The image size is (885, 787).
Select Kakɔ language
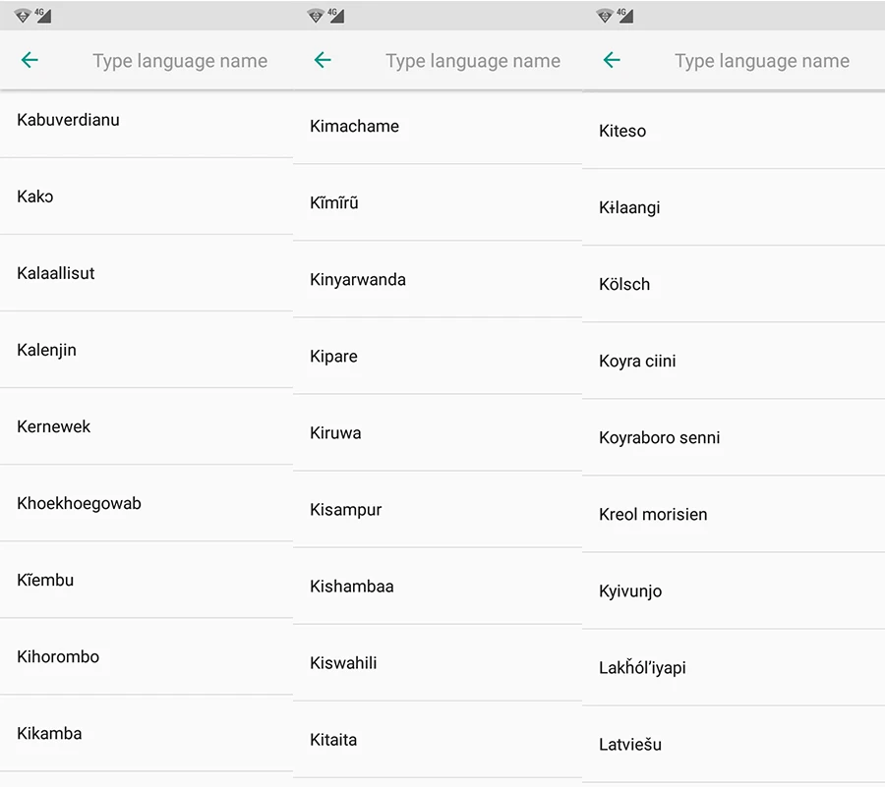coord(147,197)
